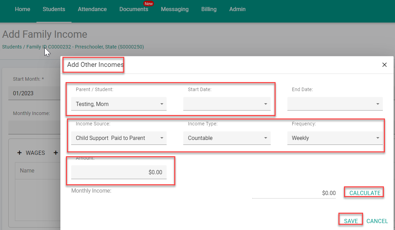Navigate to the Home tab
Screen dimensions: 395x230
point(22,9)
